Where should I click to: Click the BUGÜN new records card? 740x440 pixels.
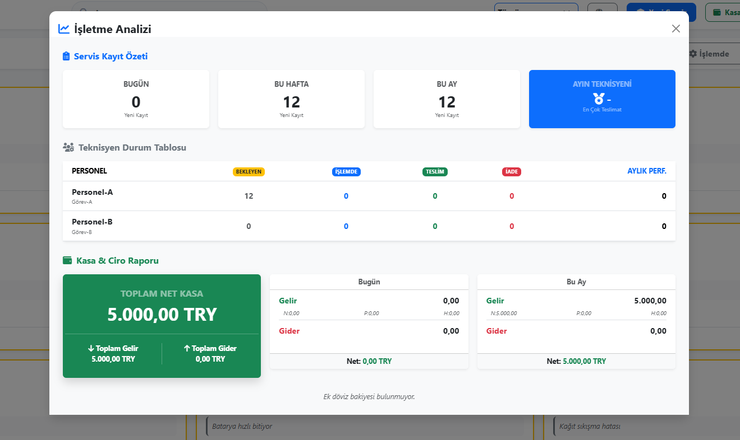(136, 99)
